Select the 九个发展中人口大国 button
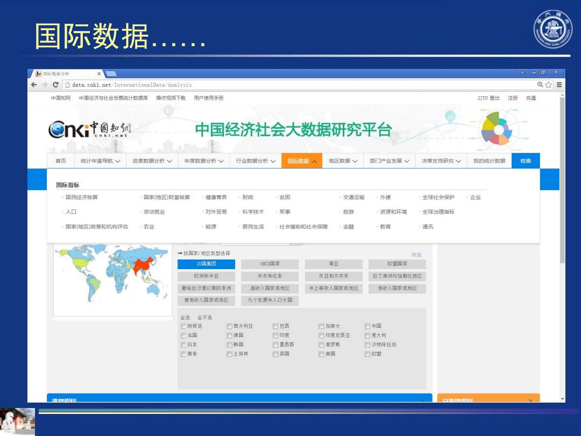 tap(270, 300)
